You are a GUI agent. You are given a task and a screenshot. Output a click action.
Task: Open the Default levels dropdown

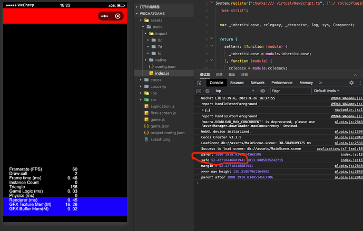(327, 91)
